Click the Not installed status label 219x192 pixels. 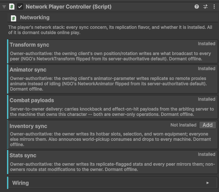tap(184, 125)
